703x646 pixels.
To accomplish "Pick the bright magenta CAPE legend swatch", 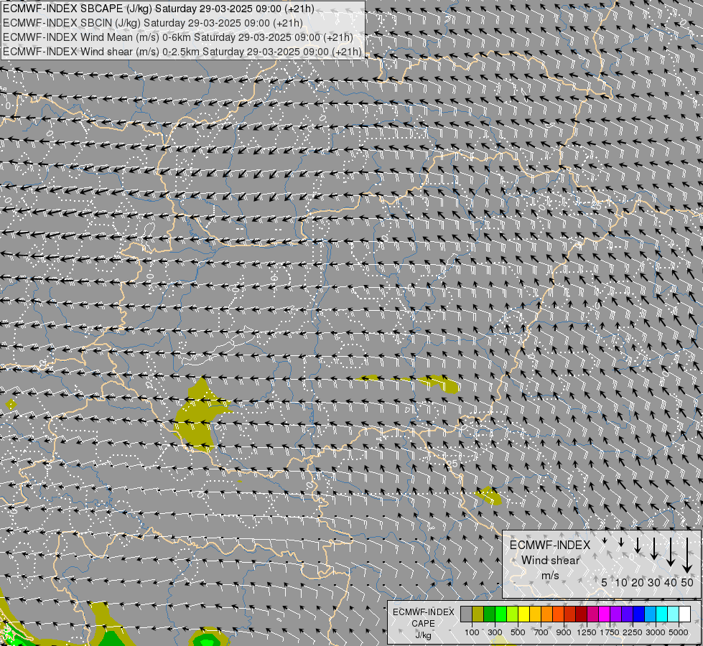I will [x=604, y=614].
